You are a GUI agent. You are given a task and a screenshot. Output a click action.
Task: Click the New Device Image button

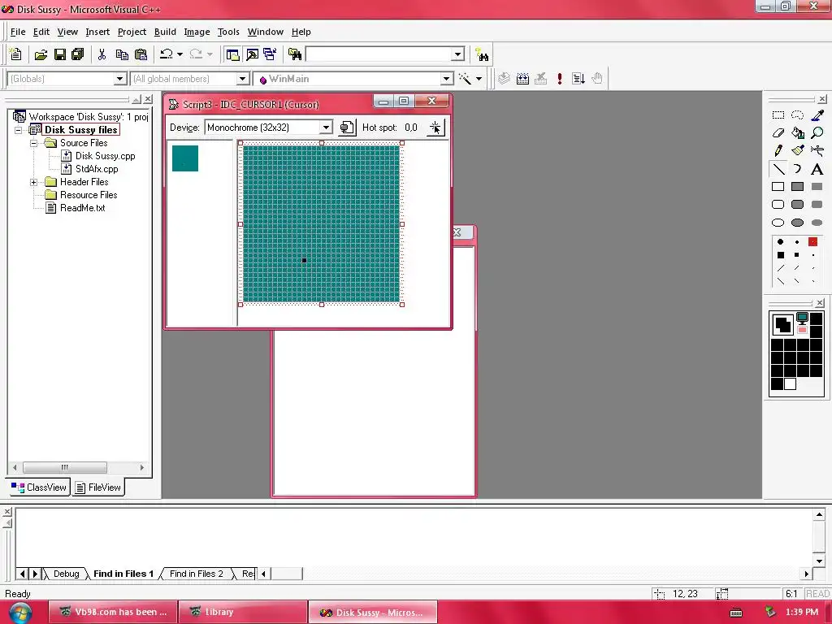pyautogui.click(x=347, y=128)
